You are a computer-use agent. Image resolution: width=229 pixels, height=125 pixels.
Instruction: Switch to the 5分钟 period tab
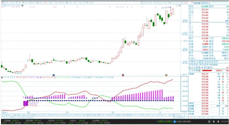[x=18, y=3]
